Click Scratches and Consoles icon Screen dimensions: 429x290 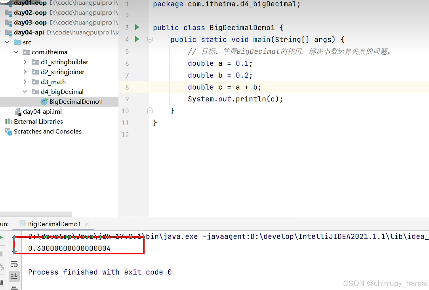pos(8,132)
